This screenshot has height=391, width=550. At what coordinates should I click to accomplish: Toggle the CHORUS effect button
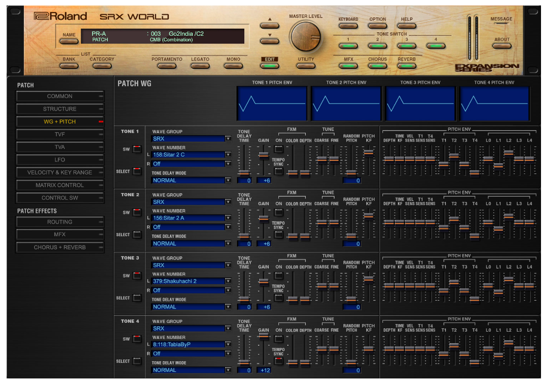(x=378, y=66)
